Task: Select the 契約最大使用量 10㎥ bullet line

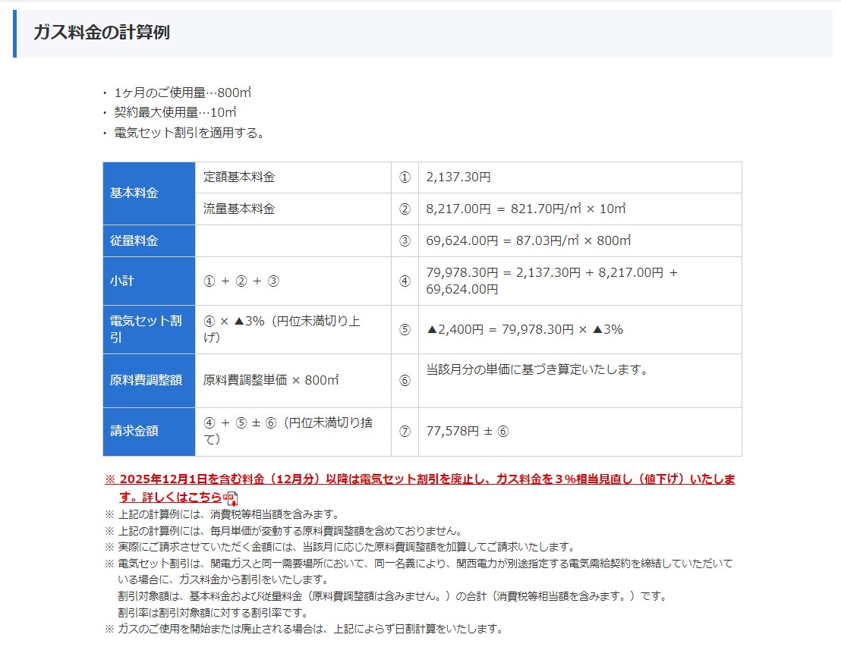Action: click(175, 113)
